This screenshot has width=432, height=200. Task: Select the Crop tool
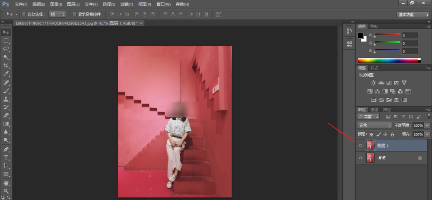coord(6,66)
